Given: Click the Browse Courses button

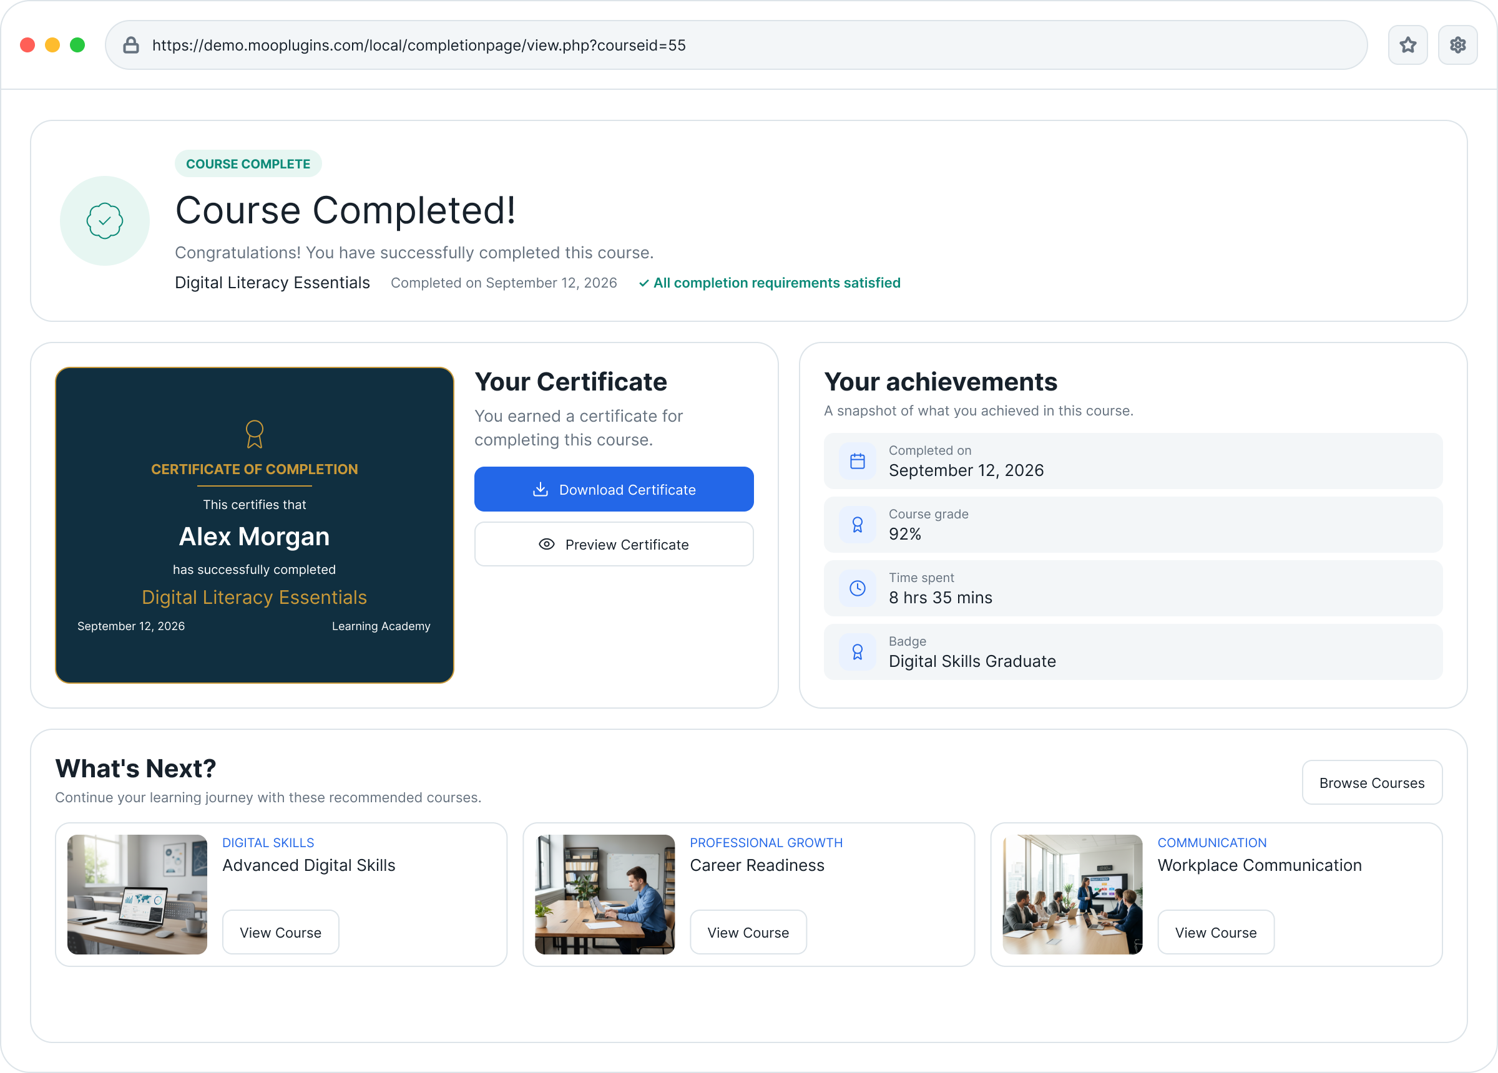Looking at the screenshot, I should tap(1372, 782).
